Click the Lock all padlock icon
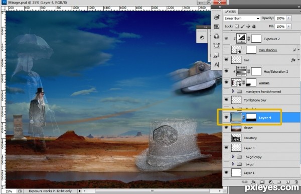Screen dimensions: 301x194 pyautogui.click(x=254, y=26)
